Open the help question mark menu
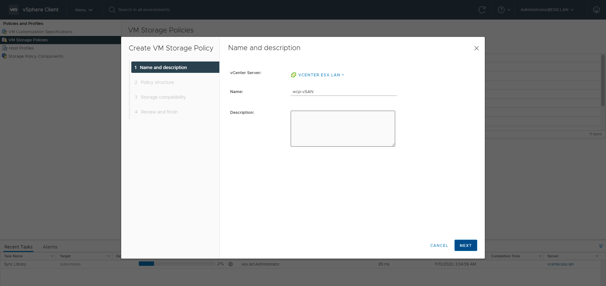The width and height of the screenshot is (606, 286). (504, 10)
